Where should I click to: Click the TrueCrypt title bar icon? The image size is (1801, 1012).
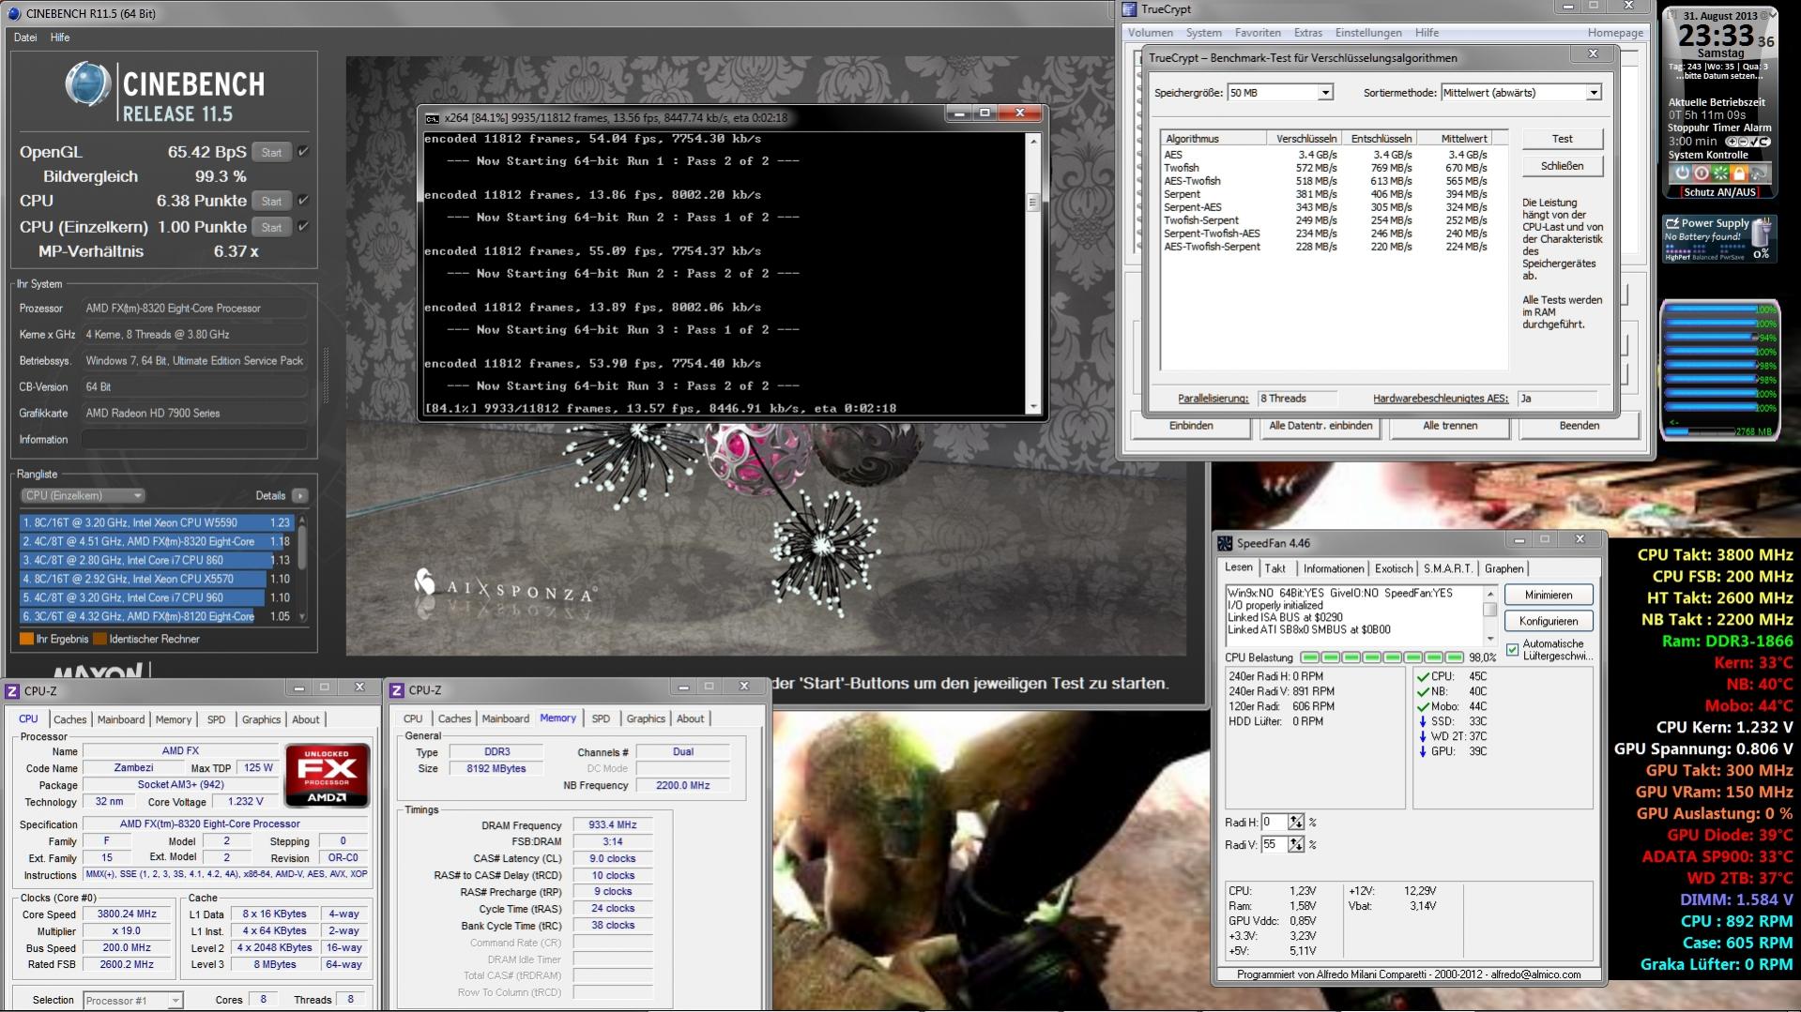click(x=1130, y=9)
